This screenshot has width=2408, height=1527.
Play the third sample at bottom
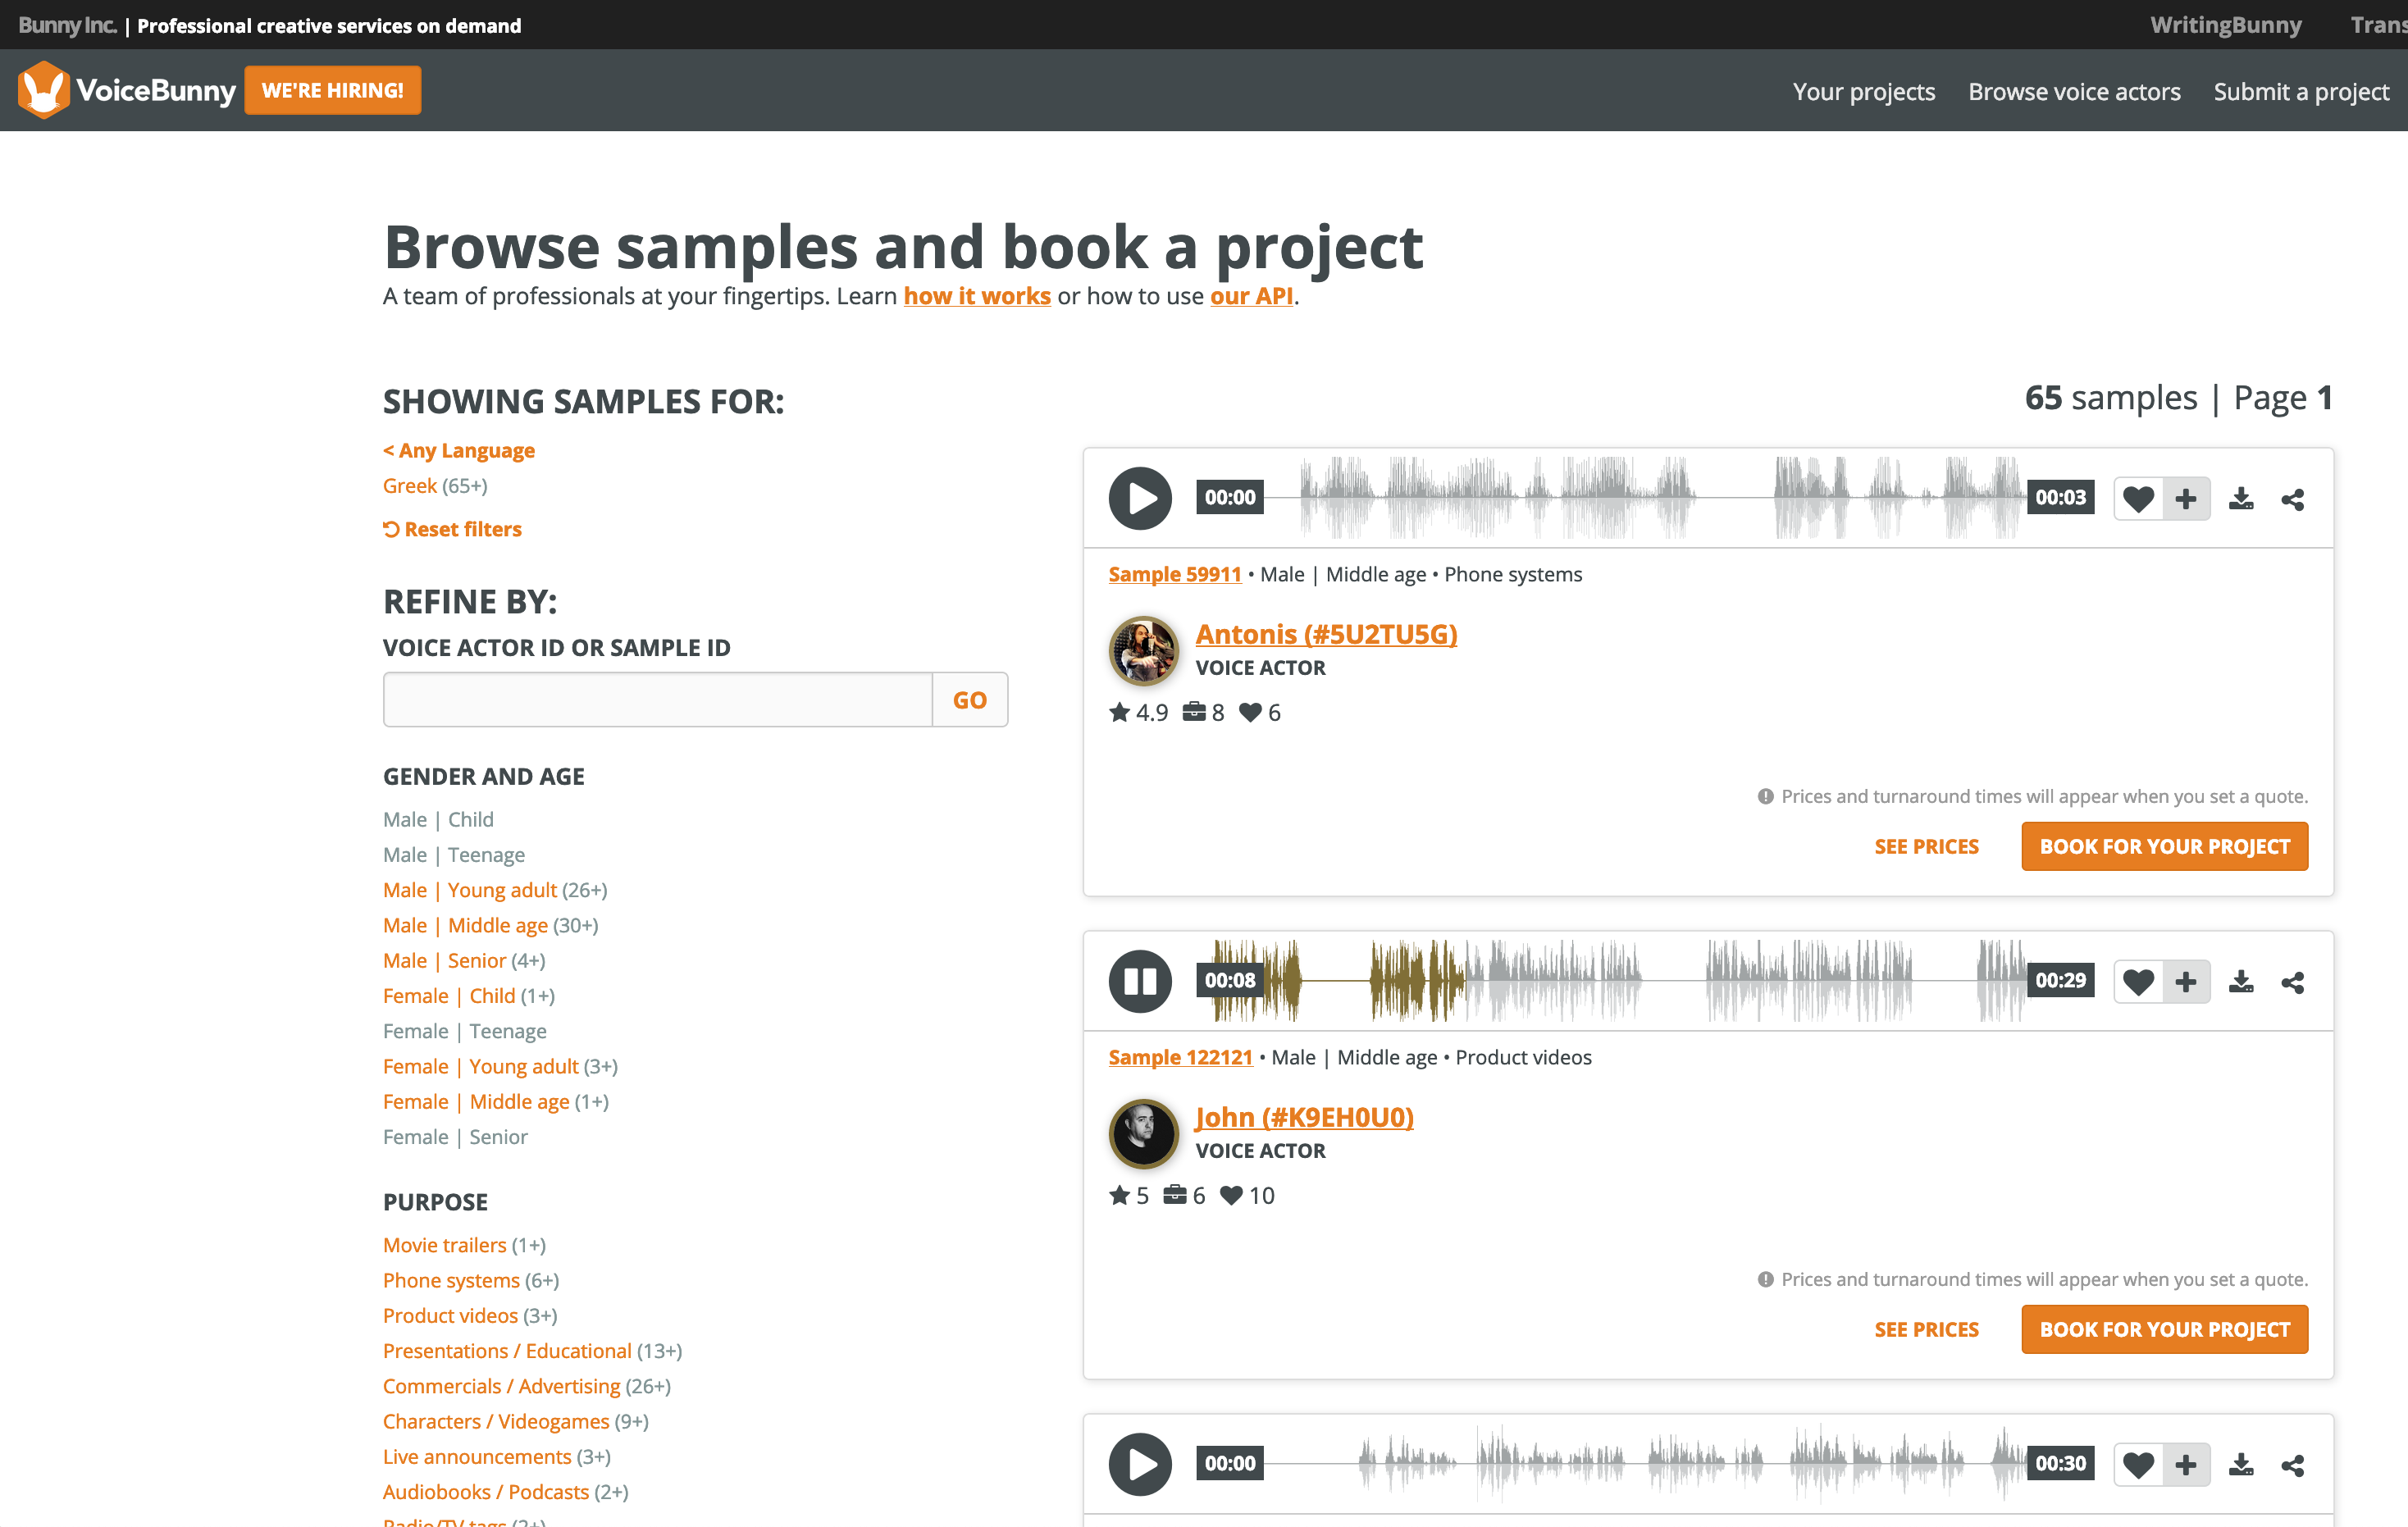[1139, 1464]
